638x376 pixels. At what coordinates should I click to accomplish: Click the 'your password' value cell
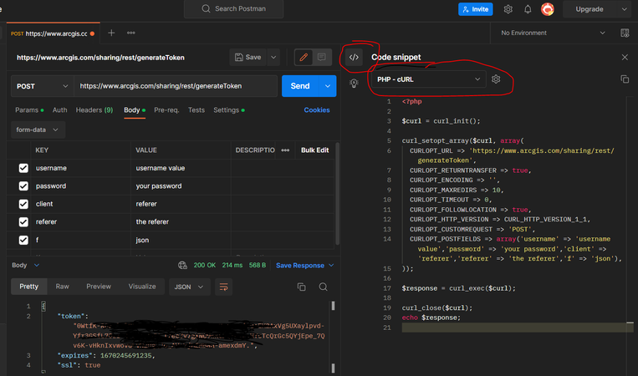point(181,185)
